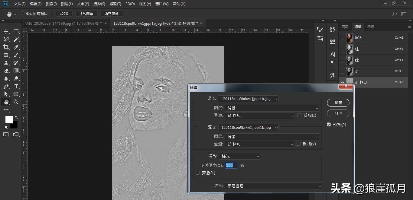Open the 滤镜(T) menu
The image size is (413, 200).
tap(115, 4)
